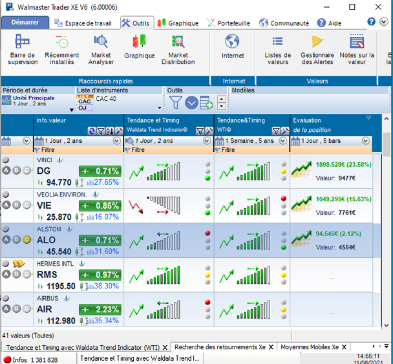Open first column period dropdown chevron

pyautogui.click(x=27, y=141)
